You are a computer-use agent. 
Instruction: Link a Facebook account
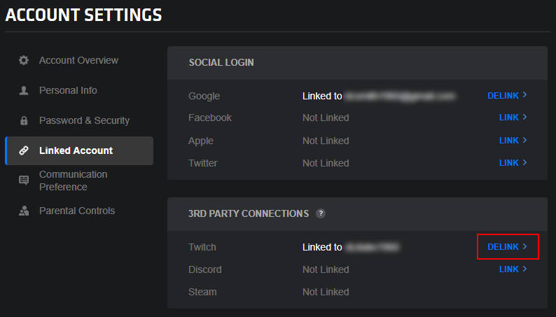(513, 118)
